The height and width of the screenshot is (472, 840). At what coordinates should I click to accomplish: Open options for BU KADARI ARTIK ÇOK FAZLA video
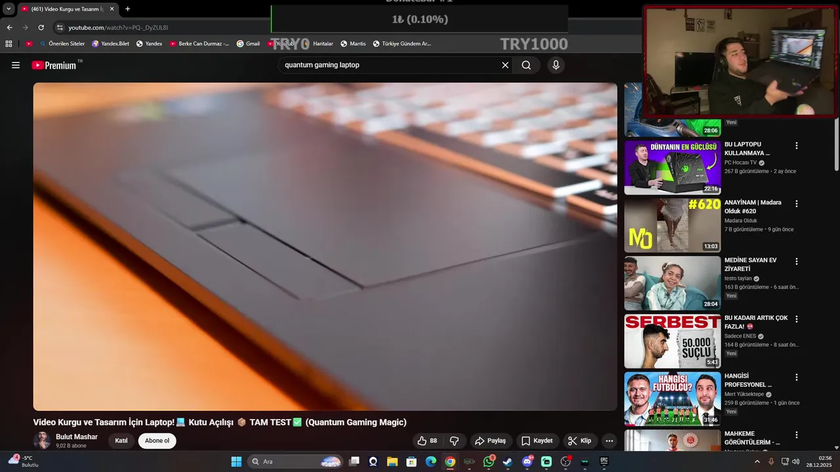coord(797,319)
